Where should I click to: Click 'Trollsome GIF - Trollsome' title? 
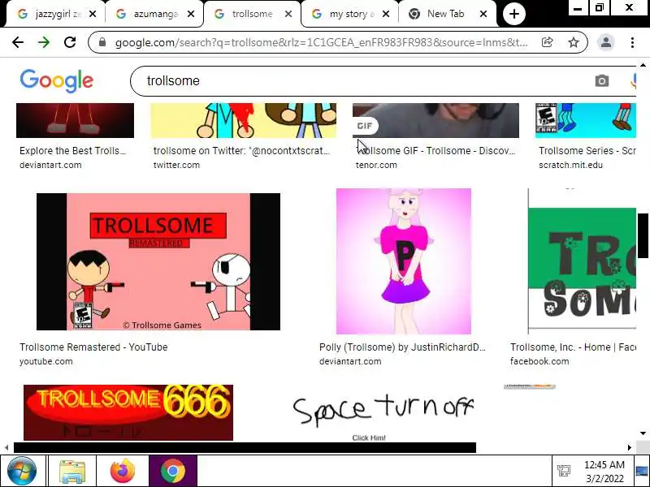[435, 151]
